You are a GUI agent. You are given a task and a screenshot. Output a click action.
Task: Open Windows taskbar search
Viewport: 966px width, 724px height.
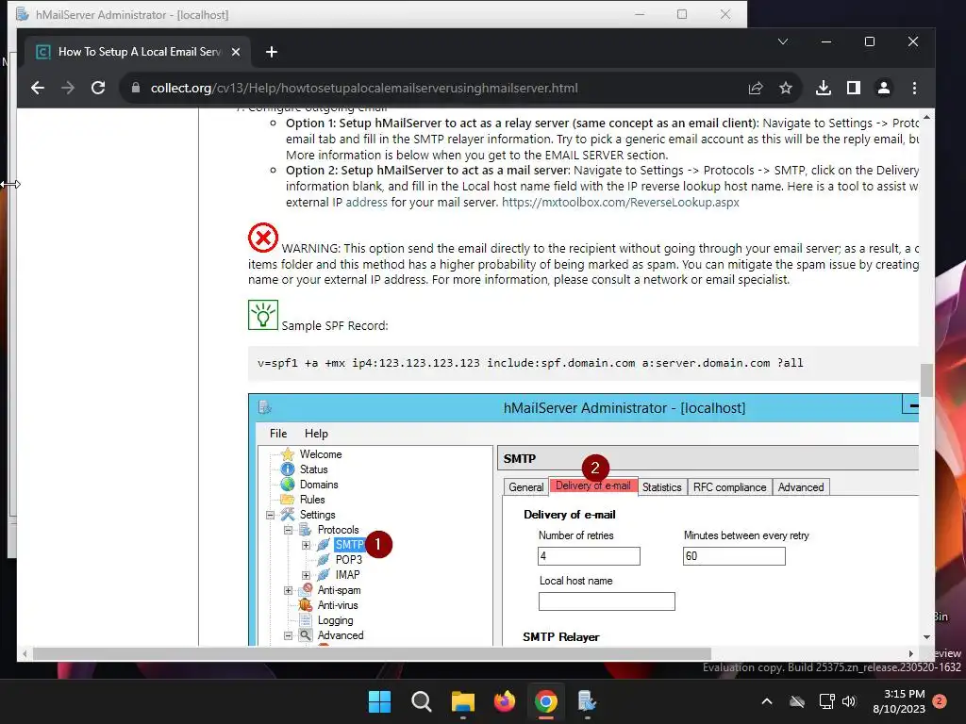422,701
